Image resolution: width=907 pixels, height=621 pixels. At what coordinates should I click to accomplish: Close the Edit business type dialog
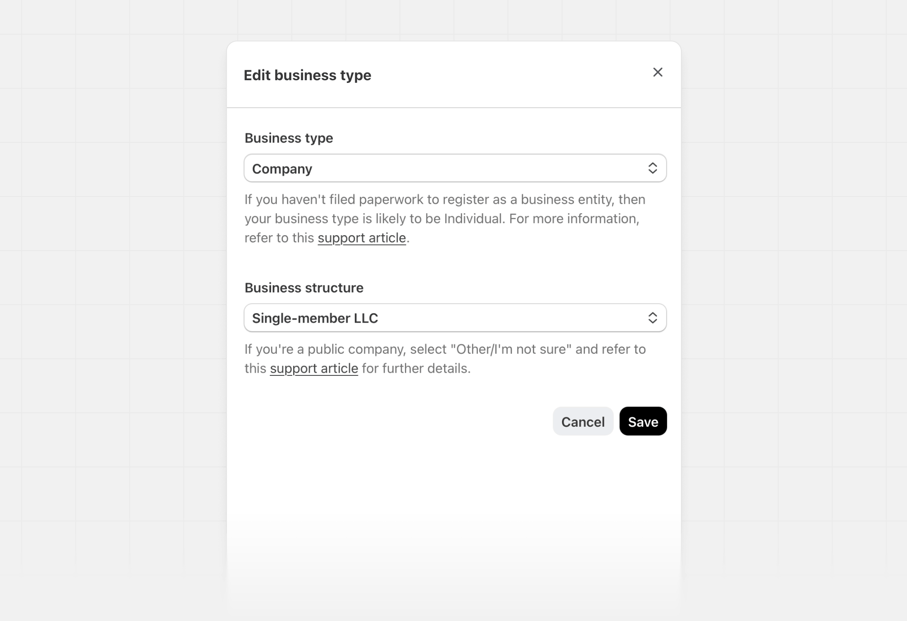[x=658, y=72]
